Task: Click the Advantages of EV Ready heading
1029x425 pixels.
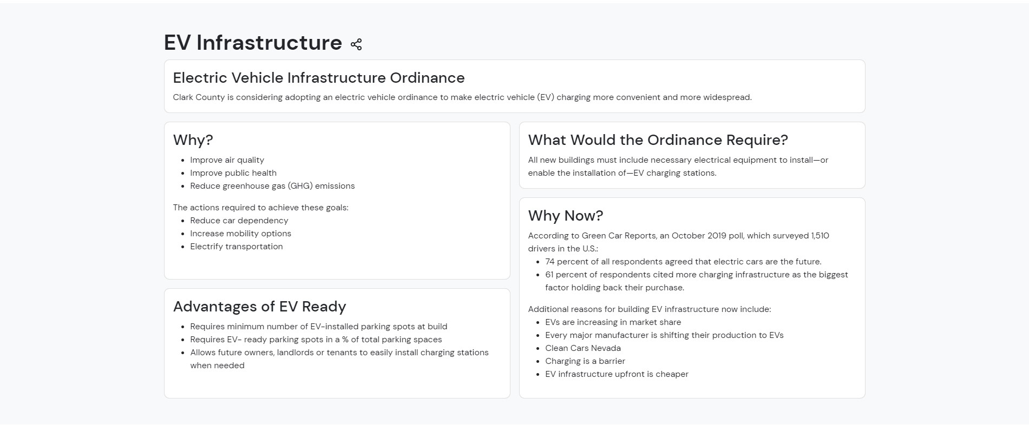Action: tap(259, 307)
